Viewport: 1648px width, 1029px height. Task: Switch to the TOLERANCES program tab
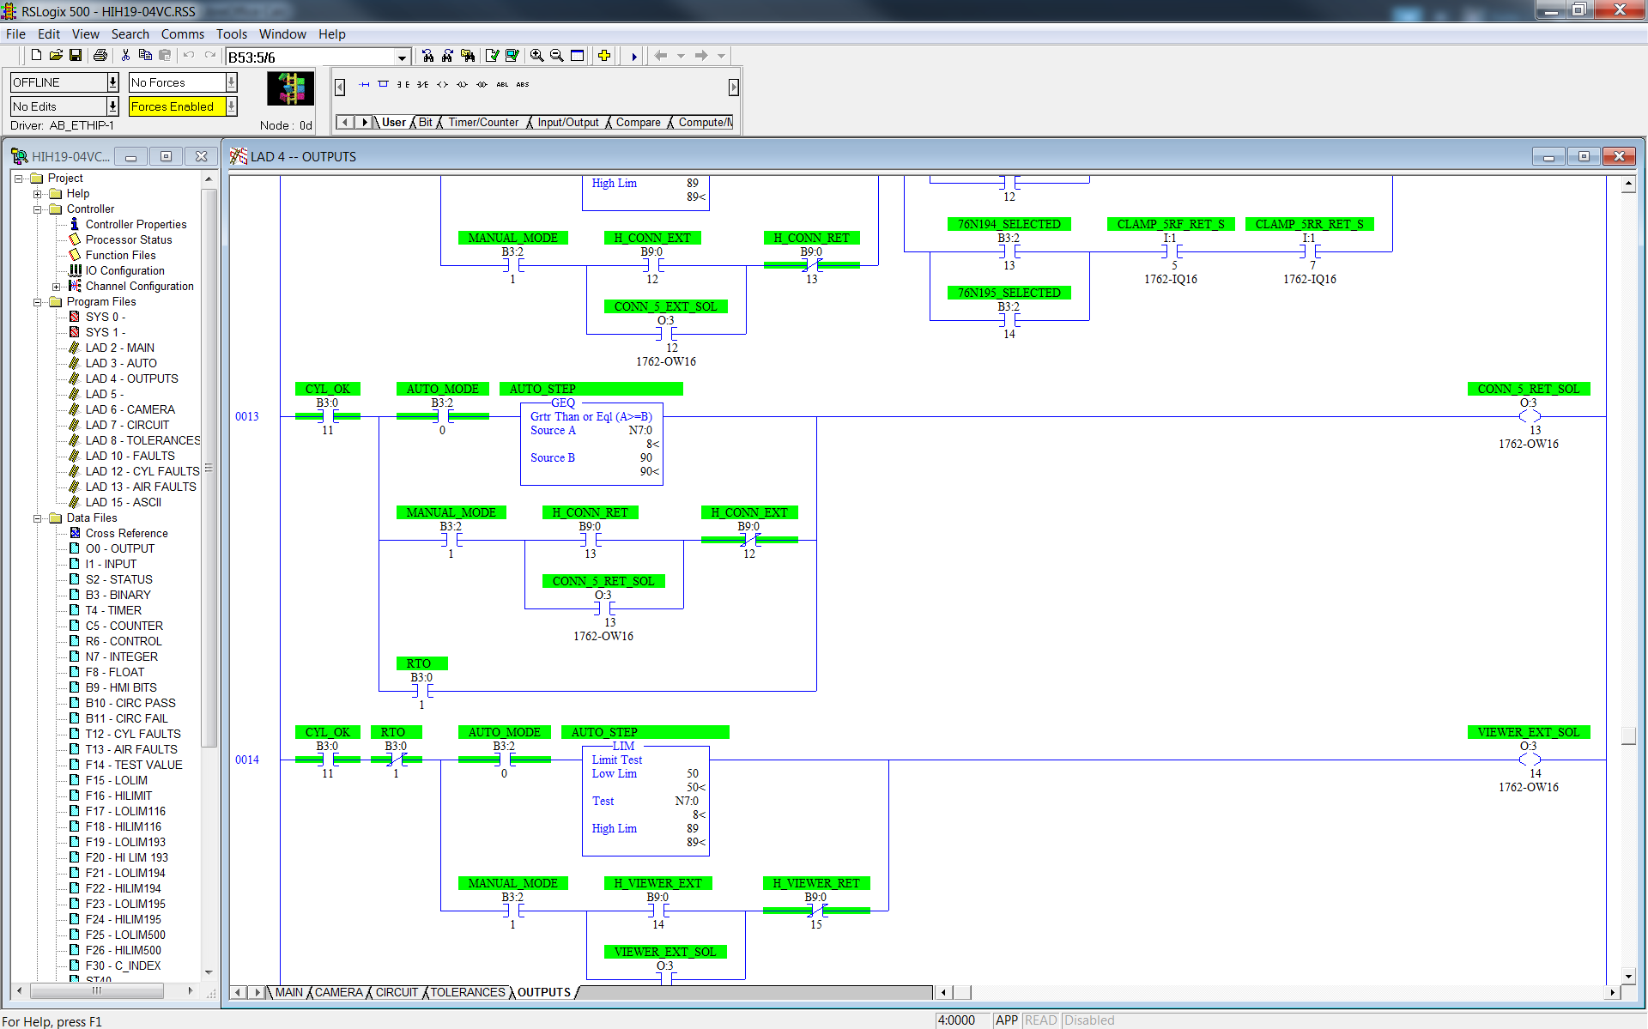click(466, 992)
